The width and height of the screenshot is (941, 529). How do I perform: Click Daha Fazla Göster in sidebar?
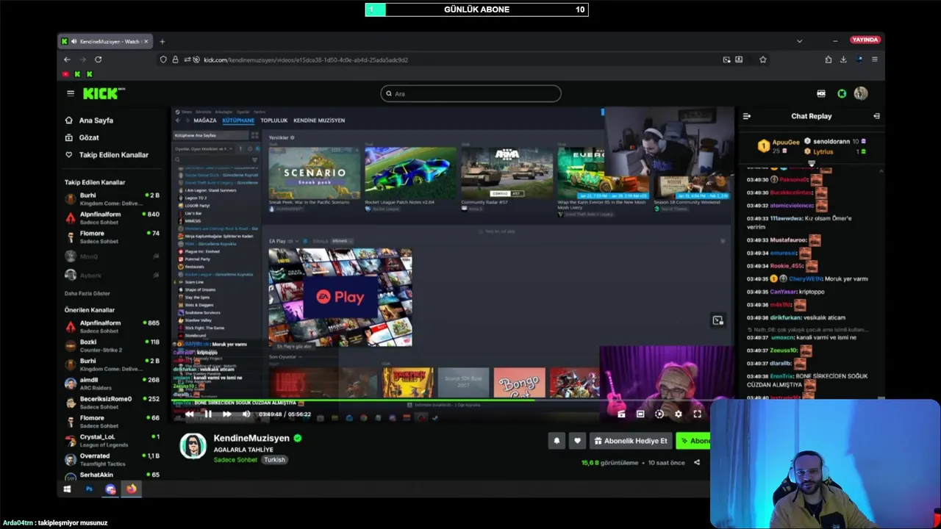pos(87,293)
